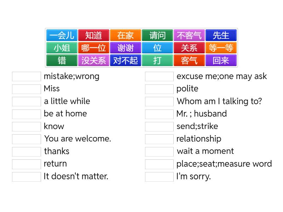
Task: Select the green 错 tile
Action: (x=62, y=60)
